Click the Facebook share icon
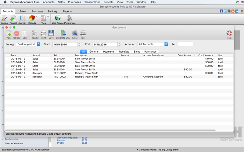The height and width of the screenshot is (152, 244). point(221,11)
